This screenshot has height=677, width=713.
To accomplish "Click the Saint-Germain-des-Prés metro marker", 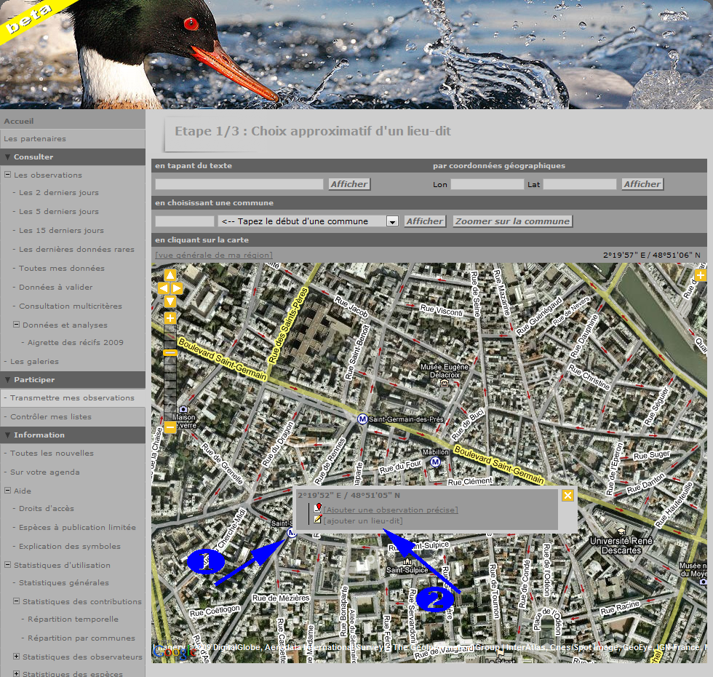I will coord(362,419).
